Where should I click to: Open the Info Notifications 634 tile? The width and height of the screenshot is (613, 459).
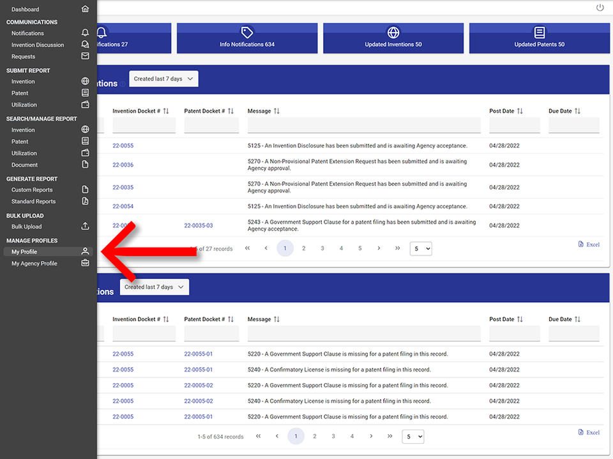pos(247,38)
